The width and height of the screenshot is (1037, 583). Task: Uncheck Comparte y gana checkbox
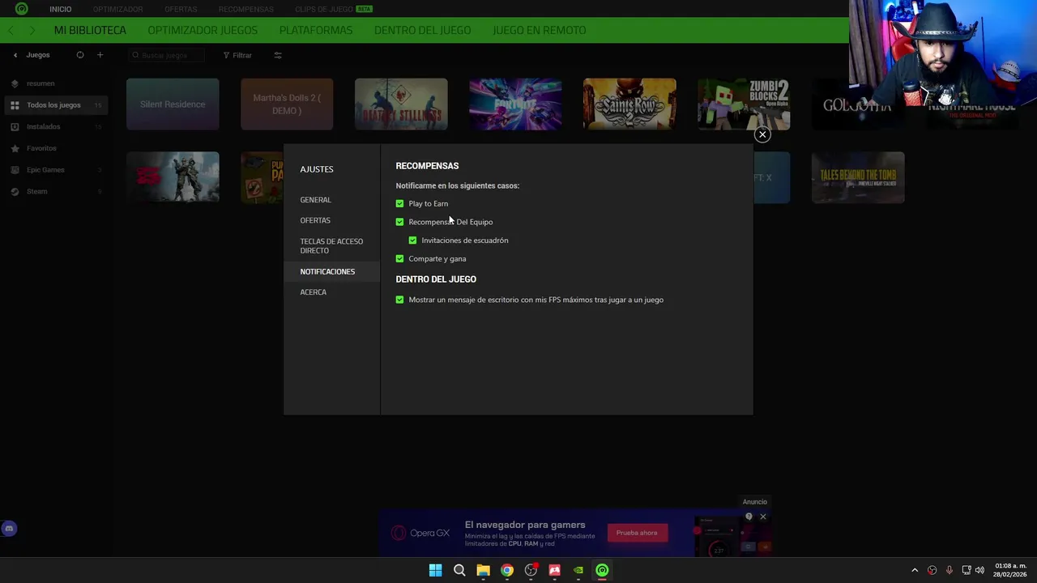[x=399, y=258]
